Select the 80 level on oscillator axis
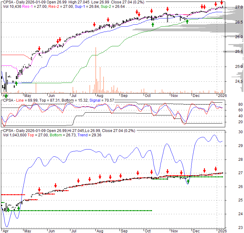Image resolution: width=244 pixels, height=233 pixels. coord(241,104)
